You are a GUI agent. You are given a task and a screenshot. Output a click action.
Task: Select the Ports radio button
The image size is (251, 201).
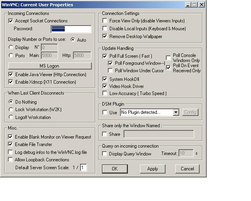coord(11,55)
